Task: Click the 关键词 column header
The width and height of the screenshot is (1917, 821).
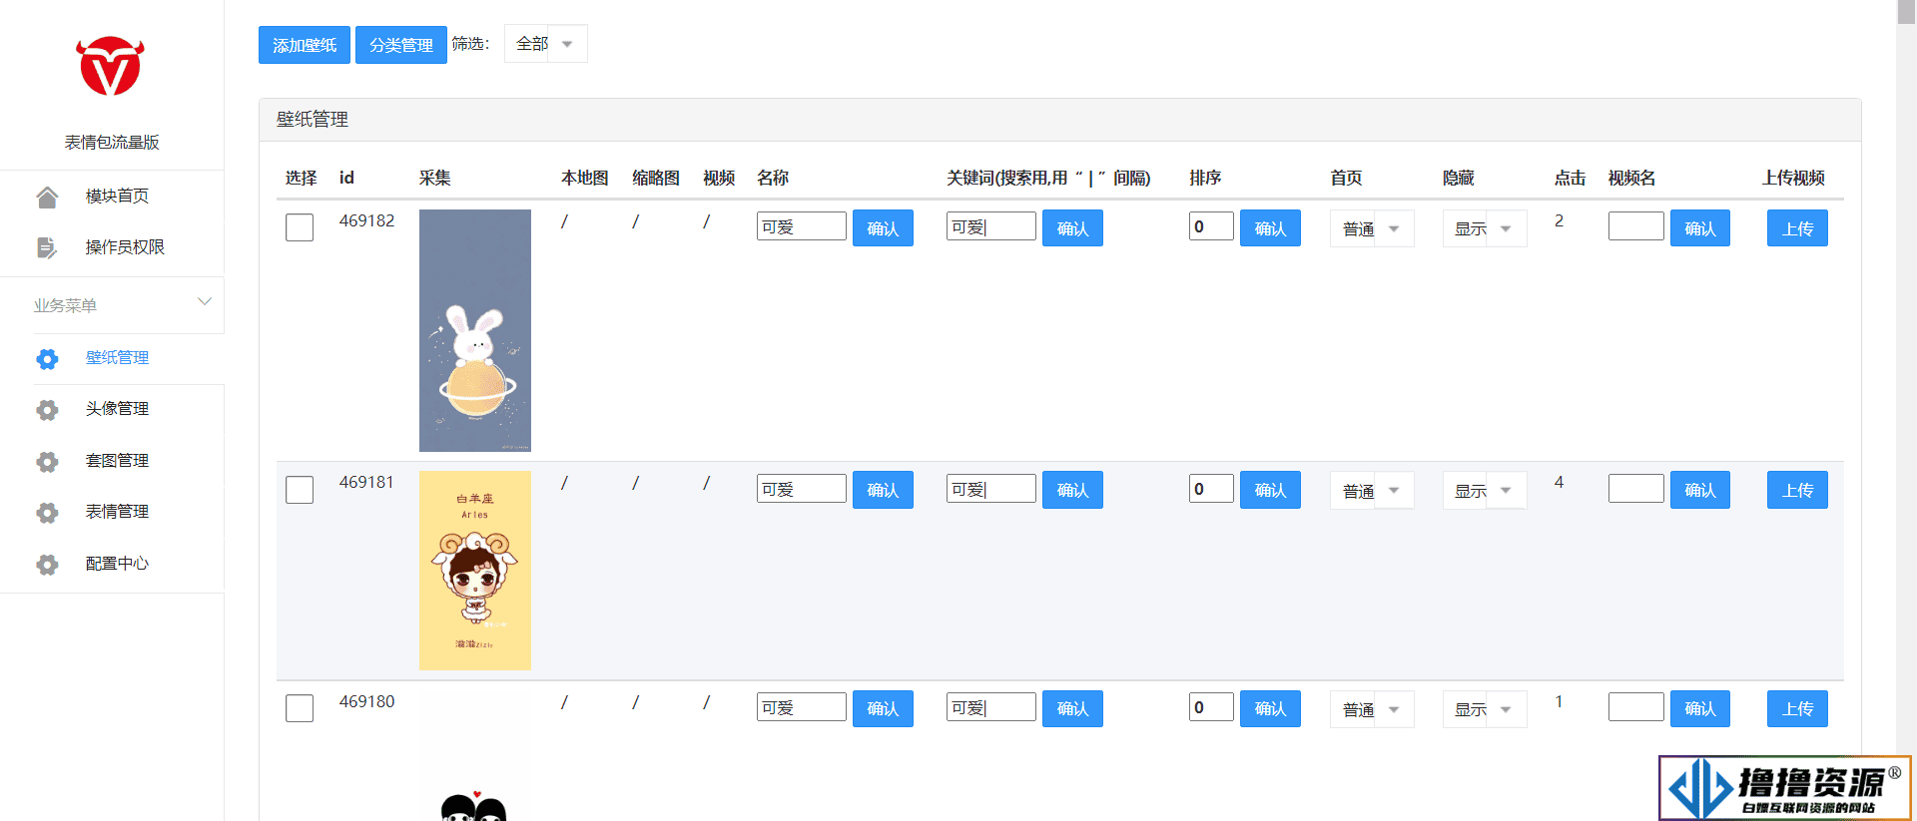Action: coord(1048,178)
